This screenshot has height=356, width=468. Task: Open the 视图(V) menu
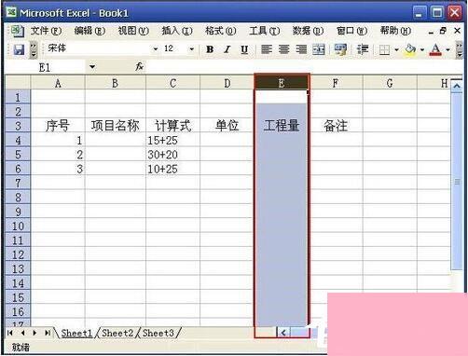pos(133,31)
